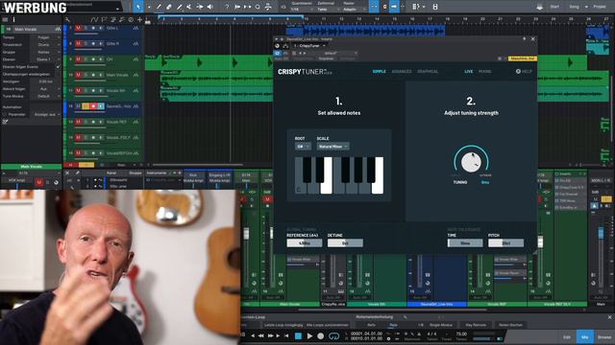This screenshot has width=615, height=345.
Task: Toggle the 'Ebenen folgen Events' checkbox
Action: coord(58,67)
